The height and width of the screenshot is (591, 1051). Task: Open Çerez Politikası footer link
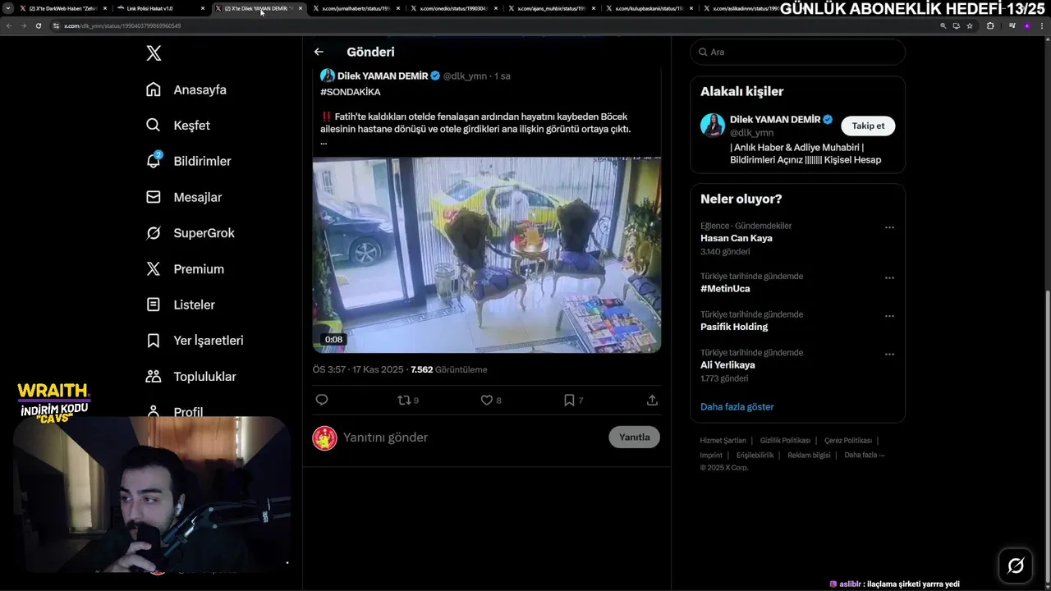point(848,441)
